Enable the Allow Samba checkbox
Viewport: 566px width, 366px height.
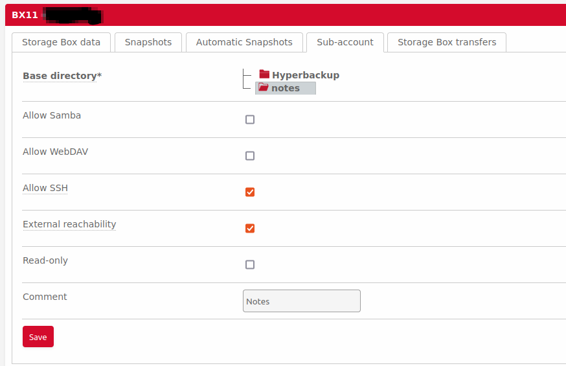click(x=250, y=120)
